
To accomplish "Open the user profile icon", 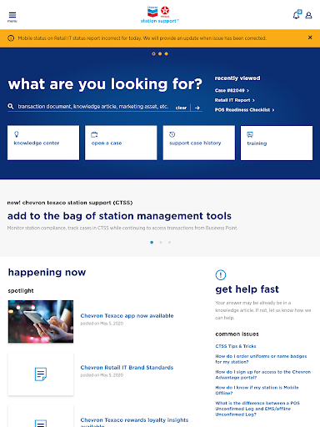I will click(x=308, y=15).
